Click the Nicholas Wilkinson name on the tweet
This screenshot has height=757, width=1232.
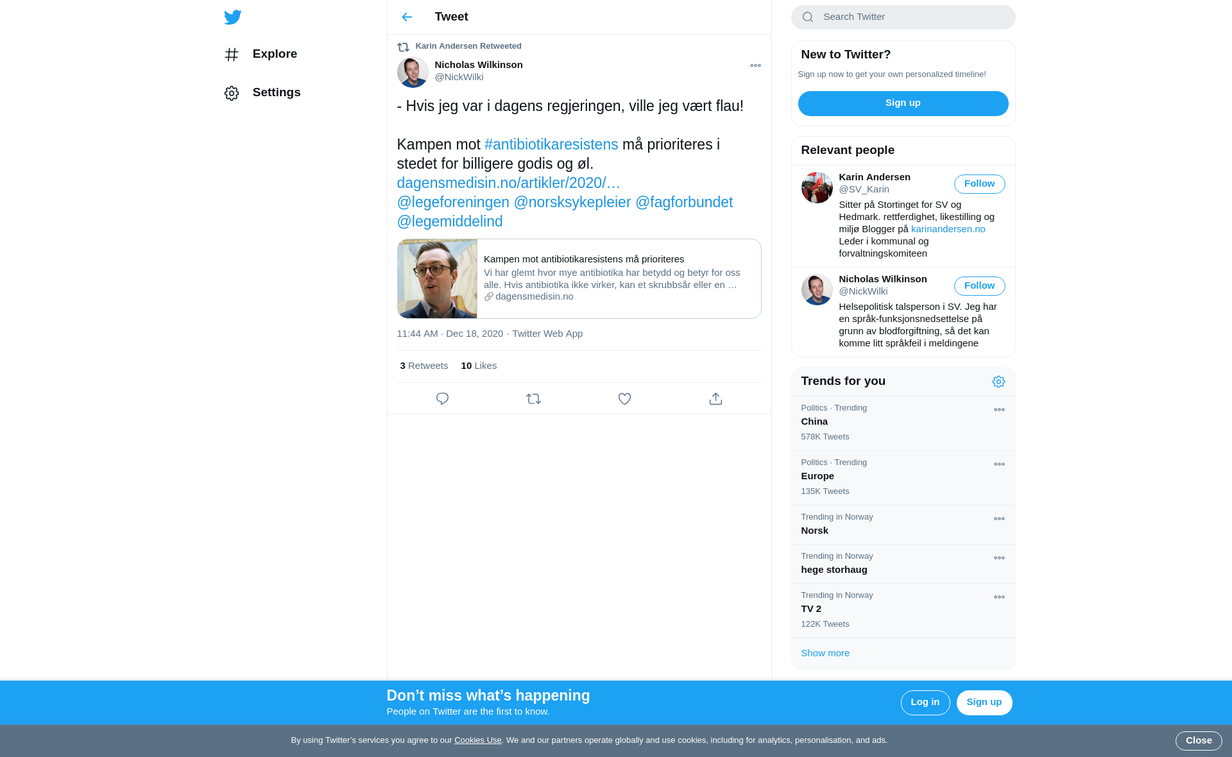pyautogui.click(x=479, y=65)
